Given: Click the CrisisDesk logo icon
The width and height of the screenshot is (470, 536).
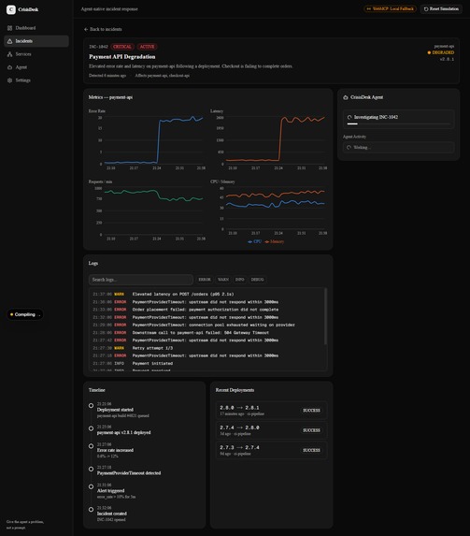Looking at the screenshot, I should point(11,9).
